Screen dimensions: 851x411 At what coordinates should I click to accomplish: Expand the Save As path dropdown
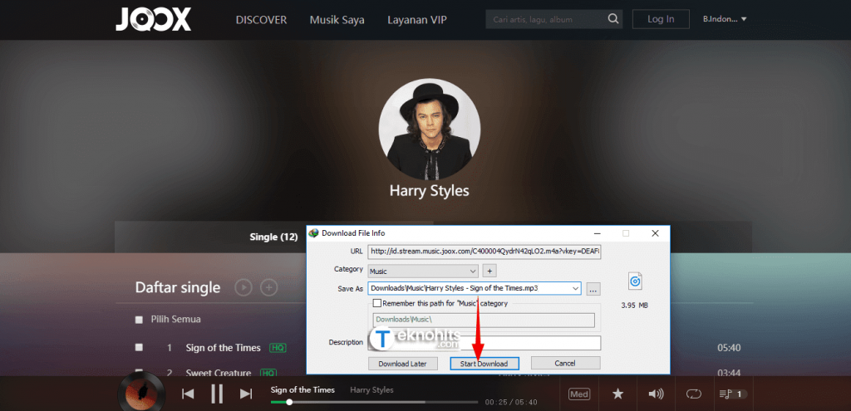[x=575, y=288]
